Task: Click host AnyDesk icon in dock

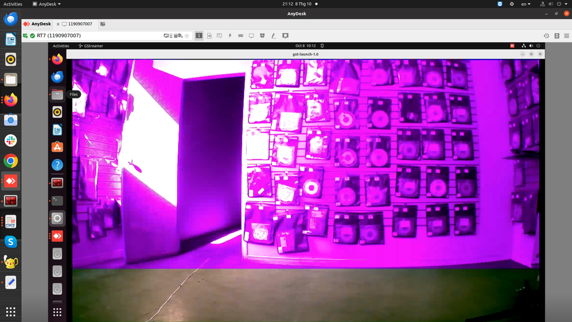Action: [10, 180]
